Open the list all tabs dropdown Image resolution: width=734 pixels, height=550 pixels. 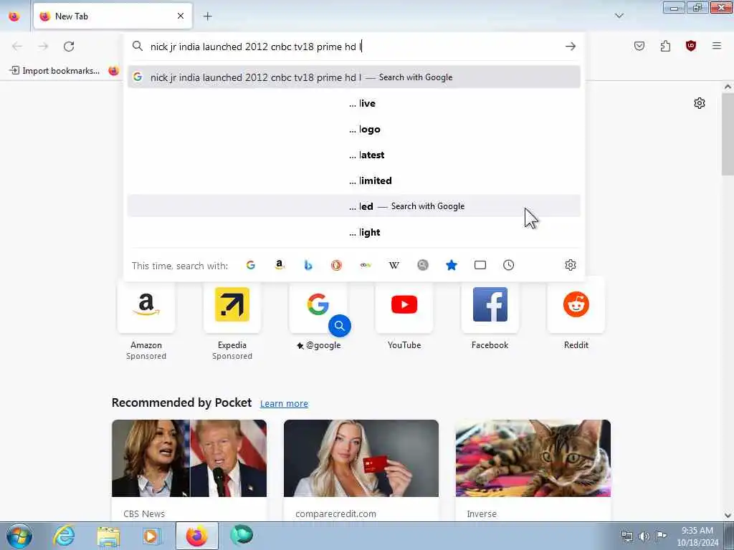pyautogui.click(x=619, y=16)
